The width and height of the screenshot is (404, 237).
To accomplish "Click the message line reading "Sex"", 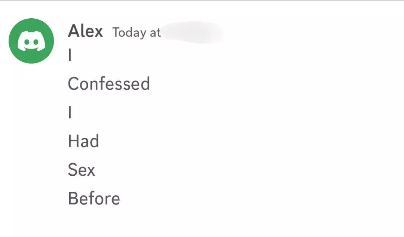I will (x=82, y=169).
